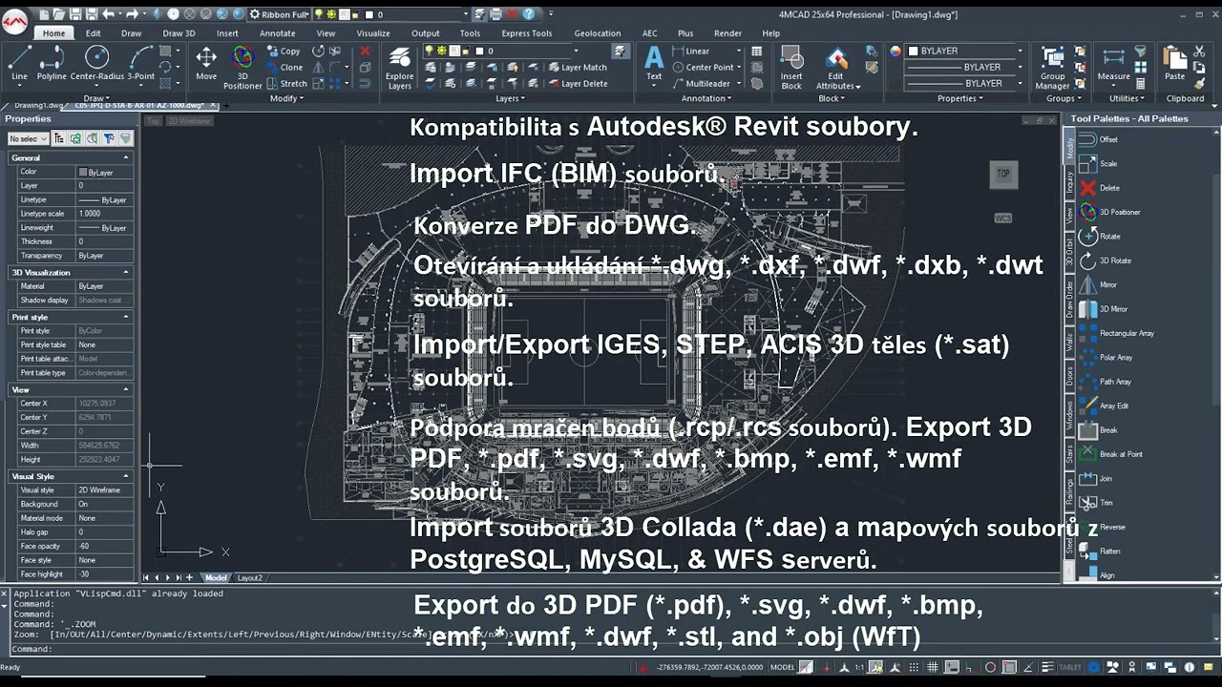Click the Mirror tool in Tool Palettes

(x=1099, y=284)
